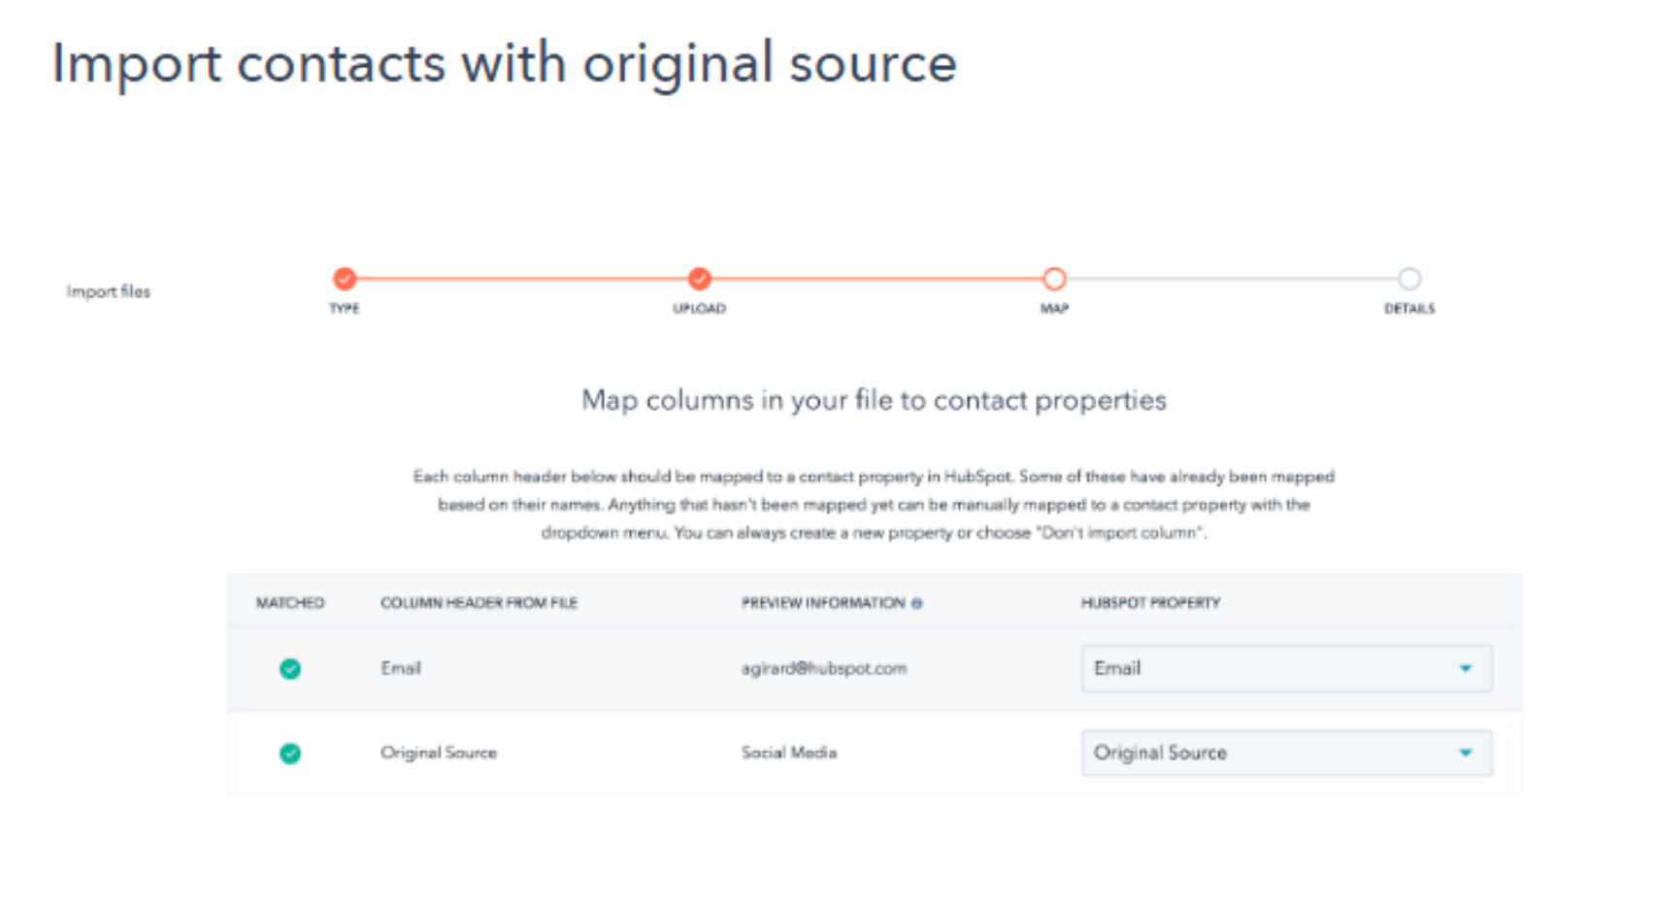Click the MATCHED column header

(290, 603)
